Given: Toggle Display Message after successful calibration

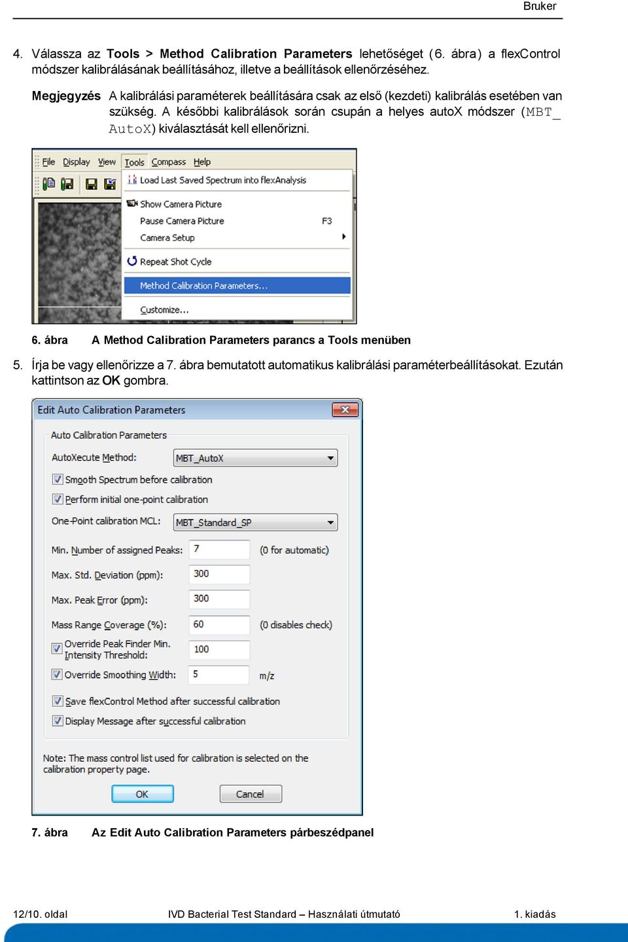Looking at the screenshot, I should (58, 721).
